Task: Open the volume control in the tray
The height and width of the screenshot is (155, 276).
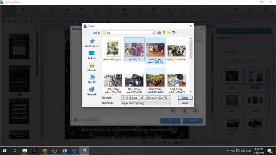Action: pyautogui.click(x=243, y=151)
